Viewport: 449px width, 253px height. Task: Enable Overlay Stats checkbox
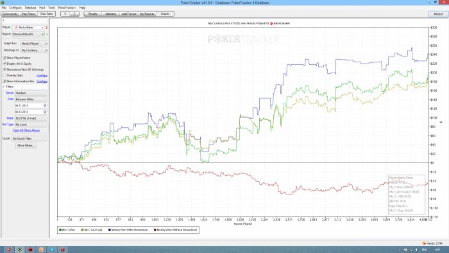click(x=4, y=75)
